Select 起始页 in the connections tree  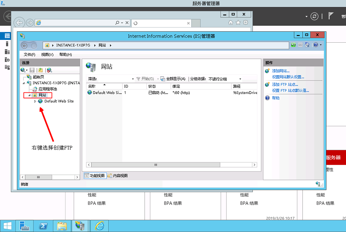[x=38, y=77]
